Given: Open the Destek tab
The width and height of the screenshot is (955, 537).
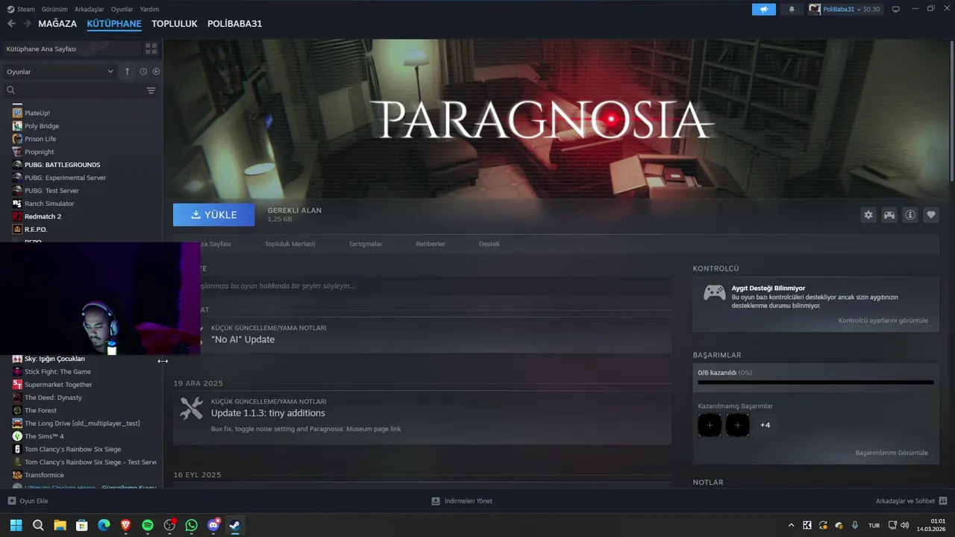Looking at the screenshot, I should tap(489, 244).
